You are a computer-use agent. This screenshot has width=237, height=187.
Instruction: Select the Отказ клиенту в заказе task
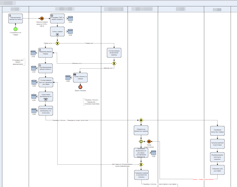pos(80,78)
